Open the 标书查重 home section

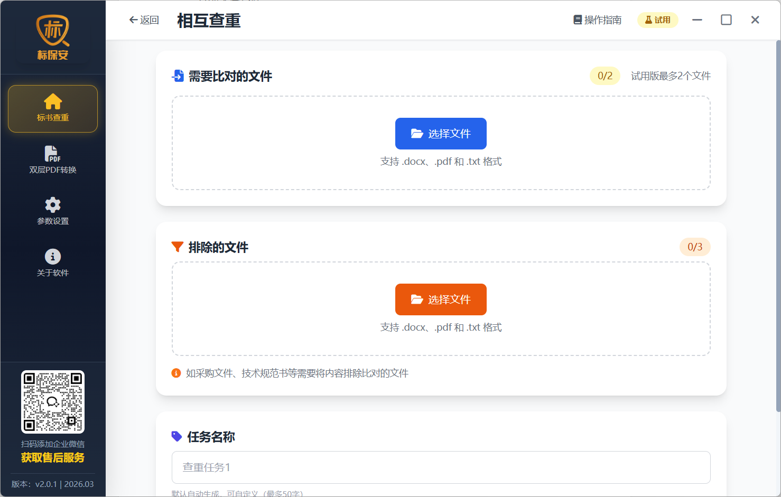click(x=53, y=109)
